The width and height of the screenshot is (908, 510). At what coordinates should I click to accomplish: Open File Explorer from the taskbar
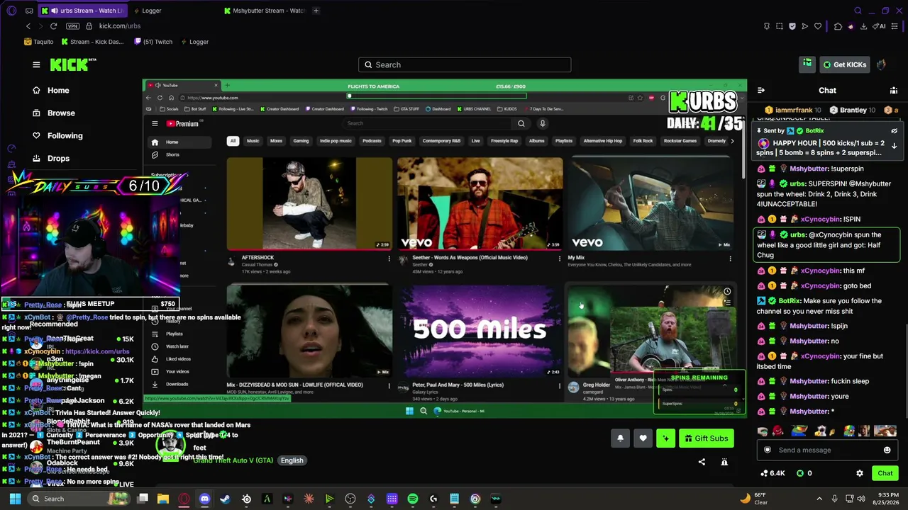[163, 499]
